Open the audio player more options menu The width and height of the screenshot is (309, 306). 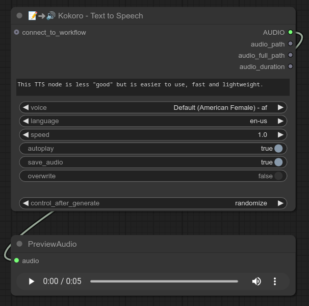click(275, 281)
